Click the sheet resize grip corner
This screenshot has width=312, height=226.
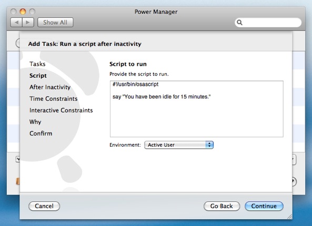click(289, 217)
